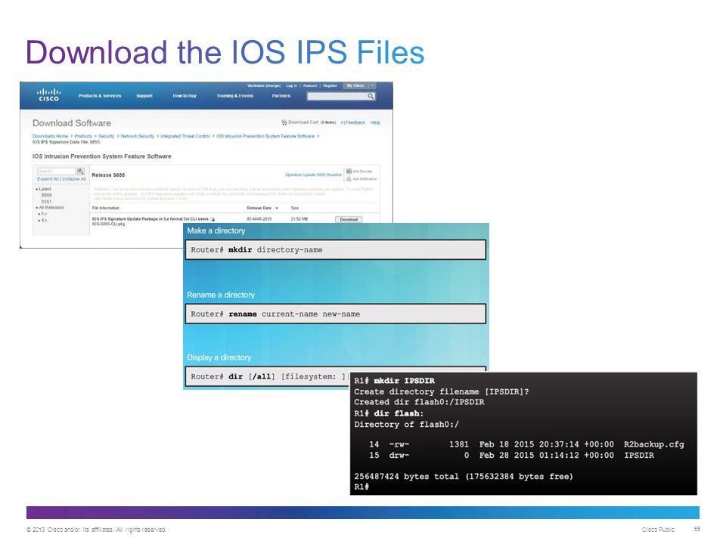Screen dimensions: 726x544
Task: Click the '256487424 bytes total' line
Action: pos(464,477)
